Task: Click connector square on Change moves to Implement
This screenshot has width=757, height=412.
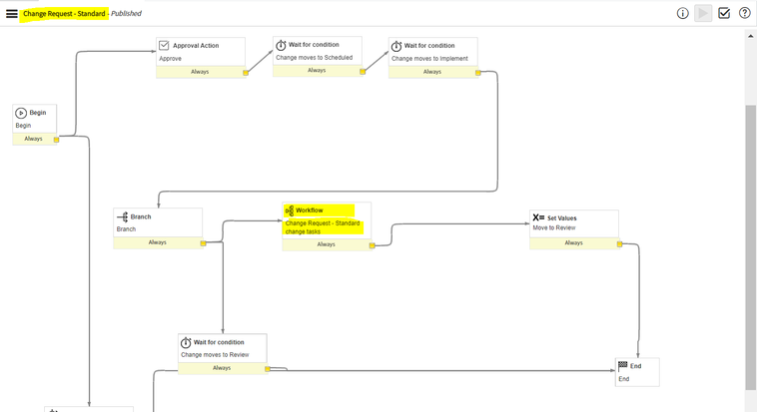Action: (x=478, y=73)
